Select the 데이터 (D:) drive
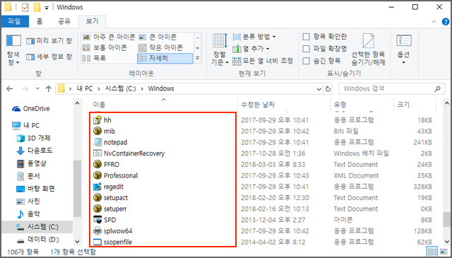Image resolution: width=452 pixels, height=258 pixels. [37, 240]
